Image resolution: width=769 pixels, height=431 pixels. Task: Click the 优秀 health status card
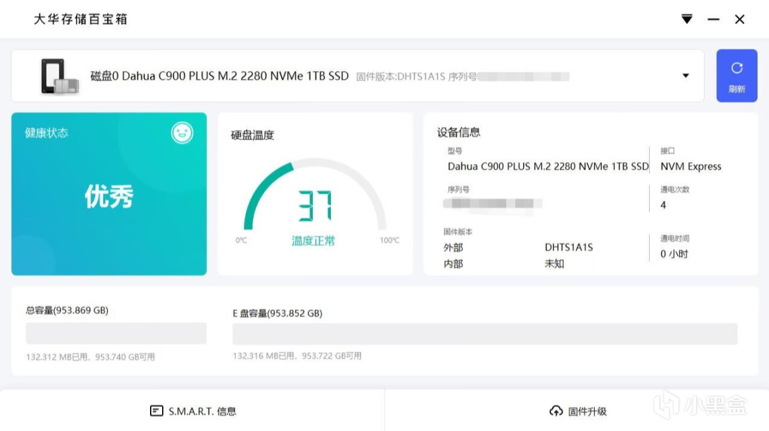109,196
